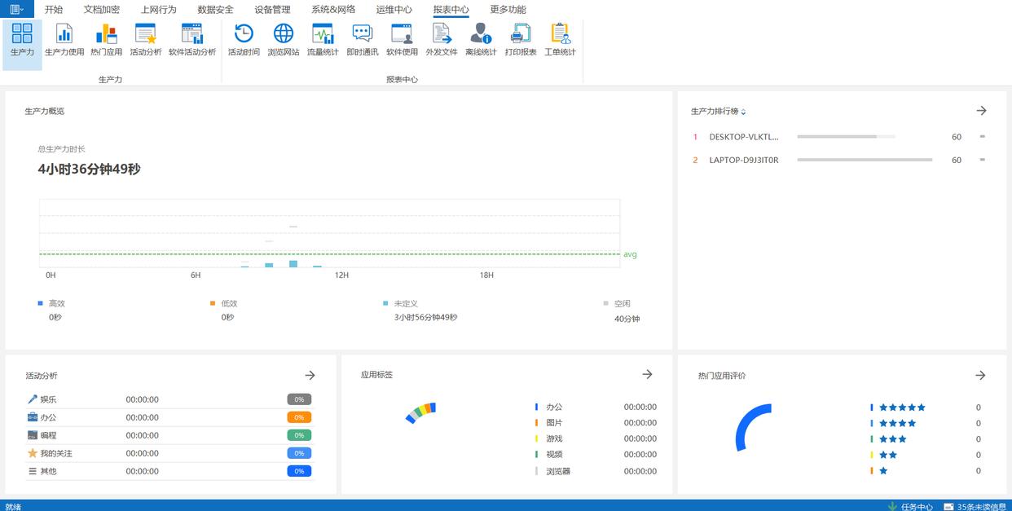Click the 流量统计 icon
1012x511 pixels.
tap(323, 39)
